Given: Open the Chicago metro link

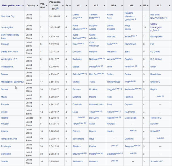Looking at the screenshot, I should click(x=5, y=44).
